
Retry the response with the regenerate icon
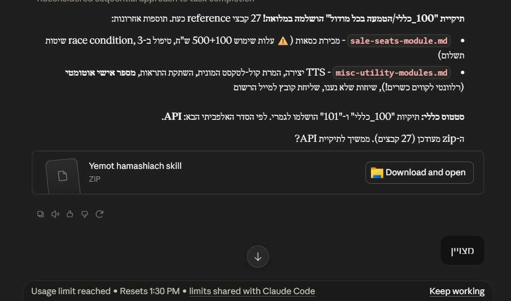coord(99,214)
